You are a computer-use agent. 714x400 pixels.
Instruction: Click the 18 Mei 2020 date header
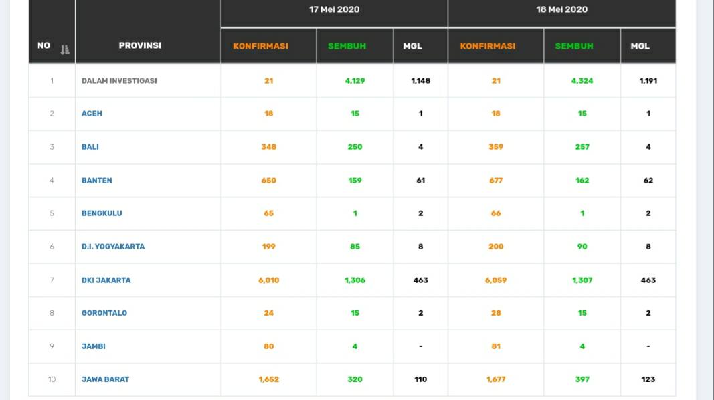tap(561, 9)
